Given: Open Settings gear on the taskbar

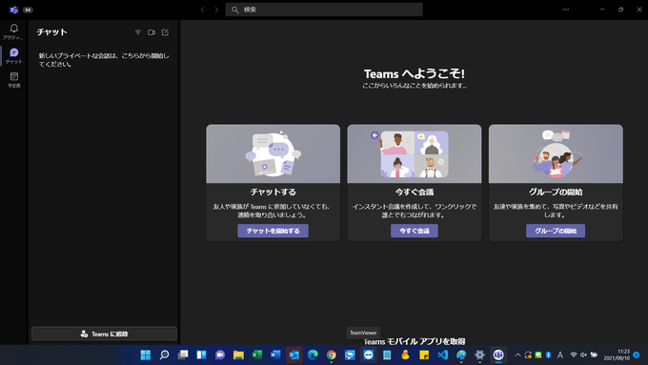Looking at the screenshot, I should pos(479,355).
